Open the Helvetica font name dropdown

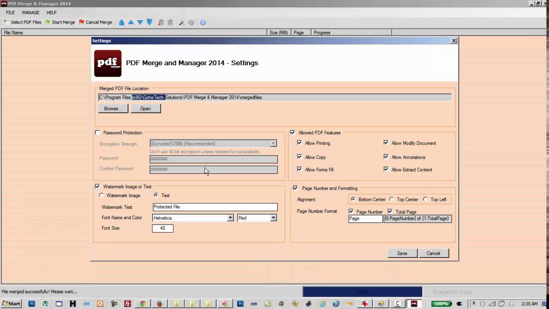230,218
